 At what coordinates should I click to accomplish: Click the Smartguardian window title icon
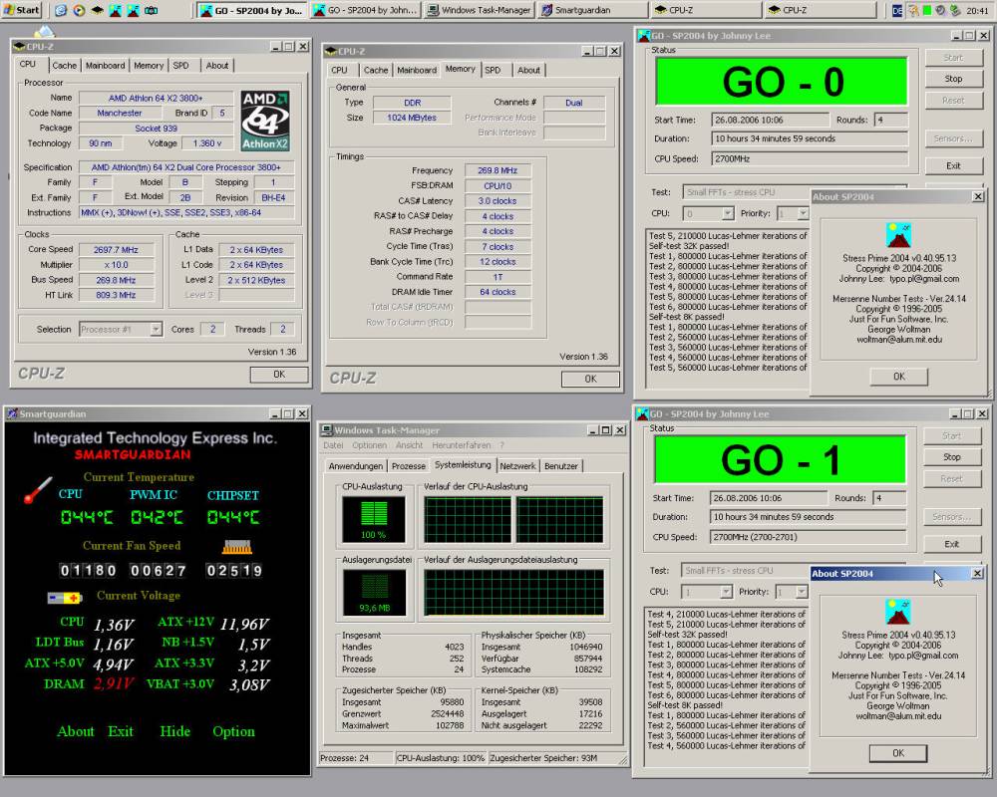(12, 413)
